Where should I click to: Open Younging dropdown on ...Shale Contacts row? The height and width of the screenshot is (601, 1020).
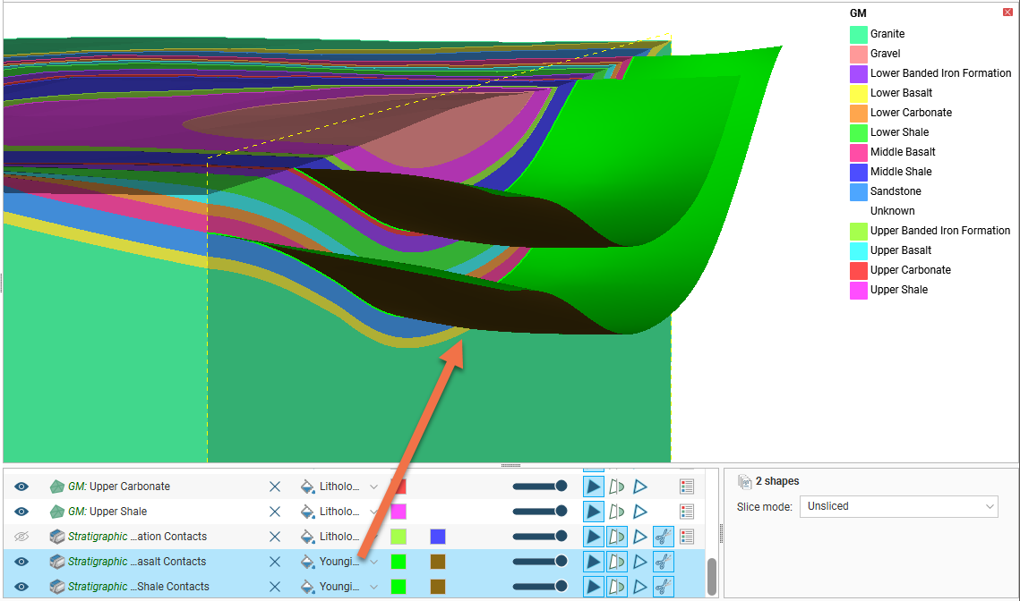tap(373, 587)
